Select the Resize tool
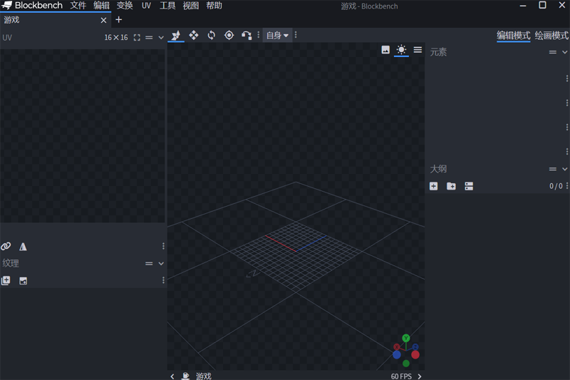The height and width of the screenshot is (380, 570). (193, 35)
